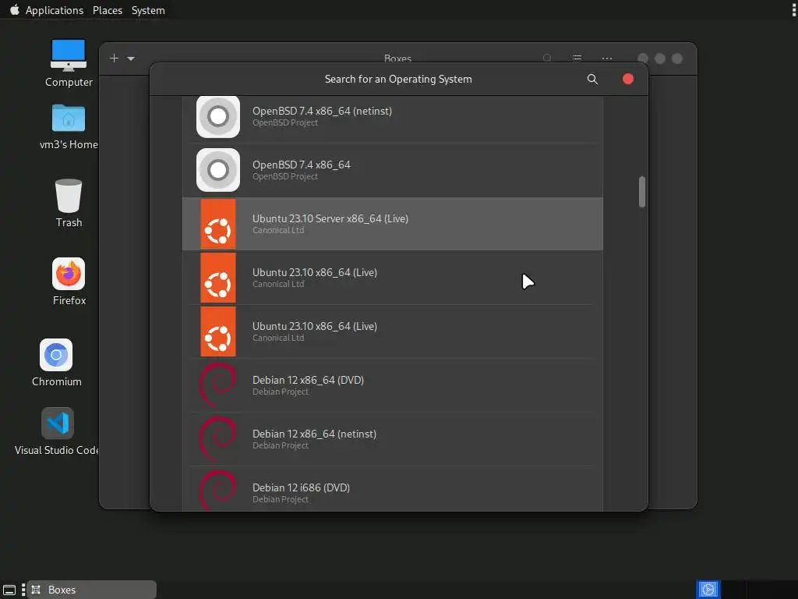Click the list view icon in Boxes header

(x=577, y=58)
